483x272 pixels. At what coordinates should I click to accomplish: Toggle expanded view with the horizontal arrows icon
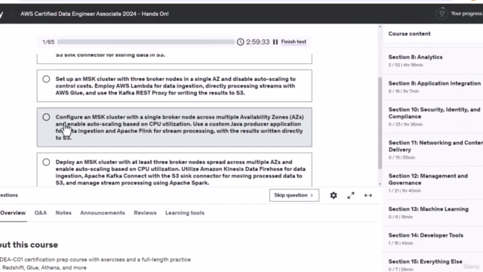pos(368,195)
